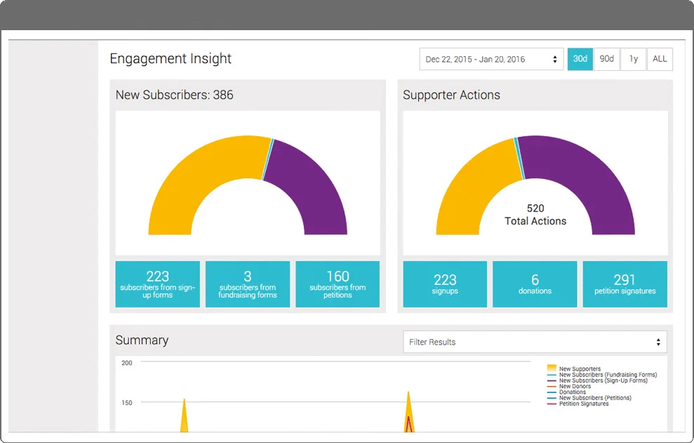Choose the 1y time range
The height and width of the screenshot is (443, 694).
coord(634,59)
